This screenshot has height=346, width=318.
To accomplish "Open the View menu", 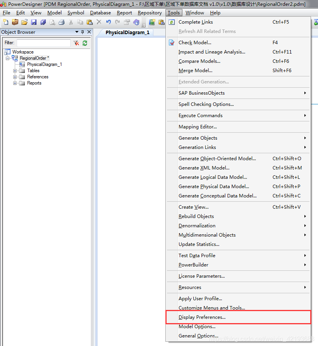I will tap(36, 13).
